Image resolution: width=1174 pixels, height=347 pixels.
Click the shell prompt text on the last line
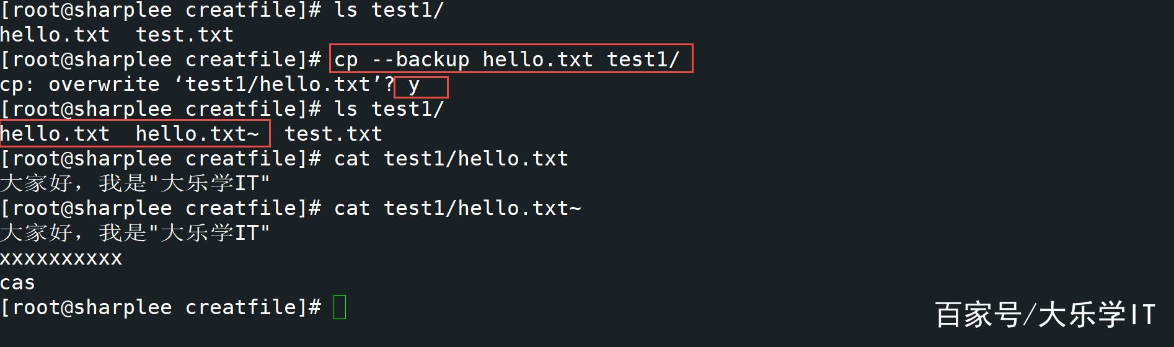pyautogui.click(x=161, y=307)
